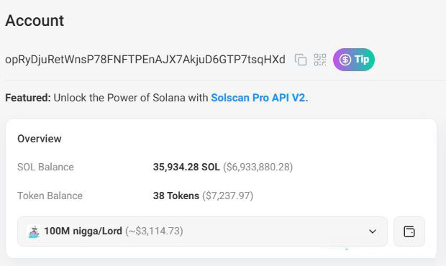
Task: Copy the account address to clipboard
Action: tap(301, 60)
